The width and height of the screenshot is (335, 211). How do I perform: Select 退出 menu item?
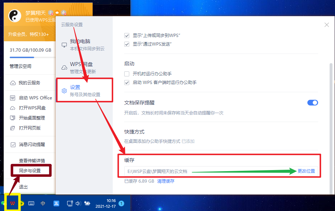coord(23,187)
